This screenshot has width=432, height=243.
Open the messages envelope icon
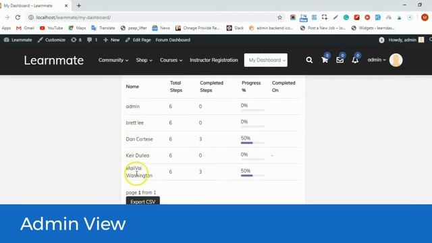pos(340,60)
